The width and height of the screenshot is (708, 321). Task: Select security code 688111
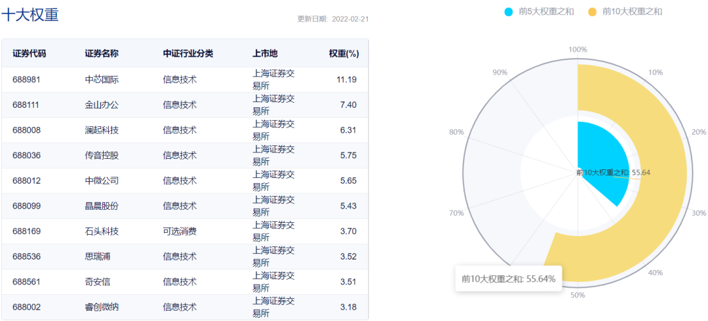tap(26, 105)
